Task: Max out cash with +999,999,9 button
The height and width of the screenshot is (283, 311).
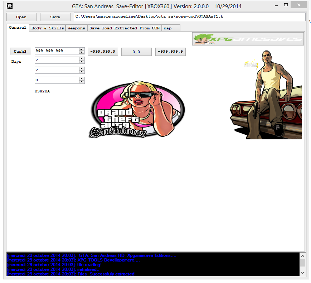Action: pyautogui.click(x=170, y=52)
